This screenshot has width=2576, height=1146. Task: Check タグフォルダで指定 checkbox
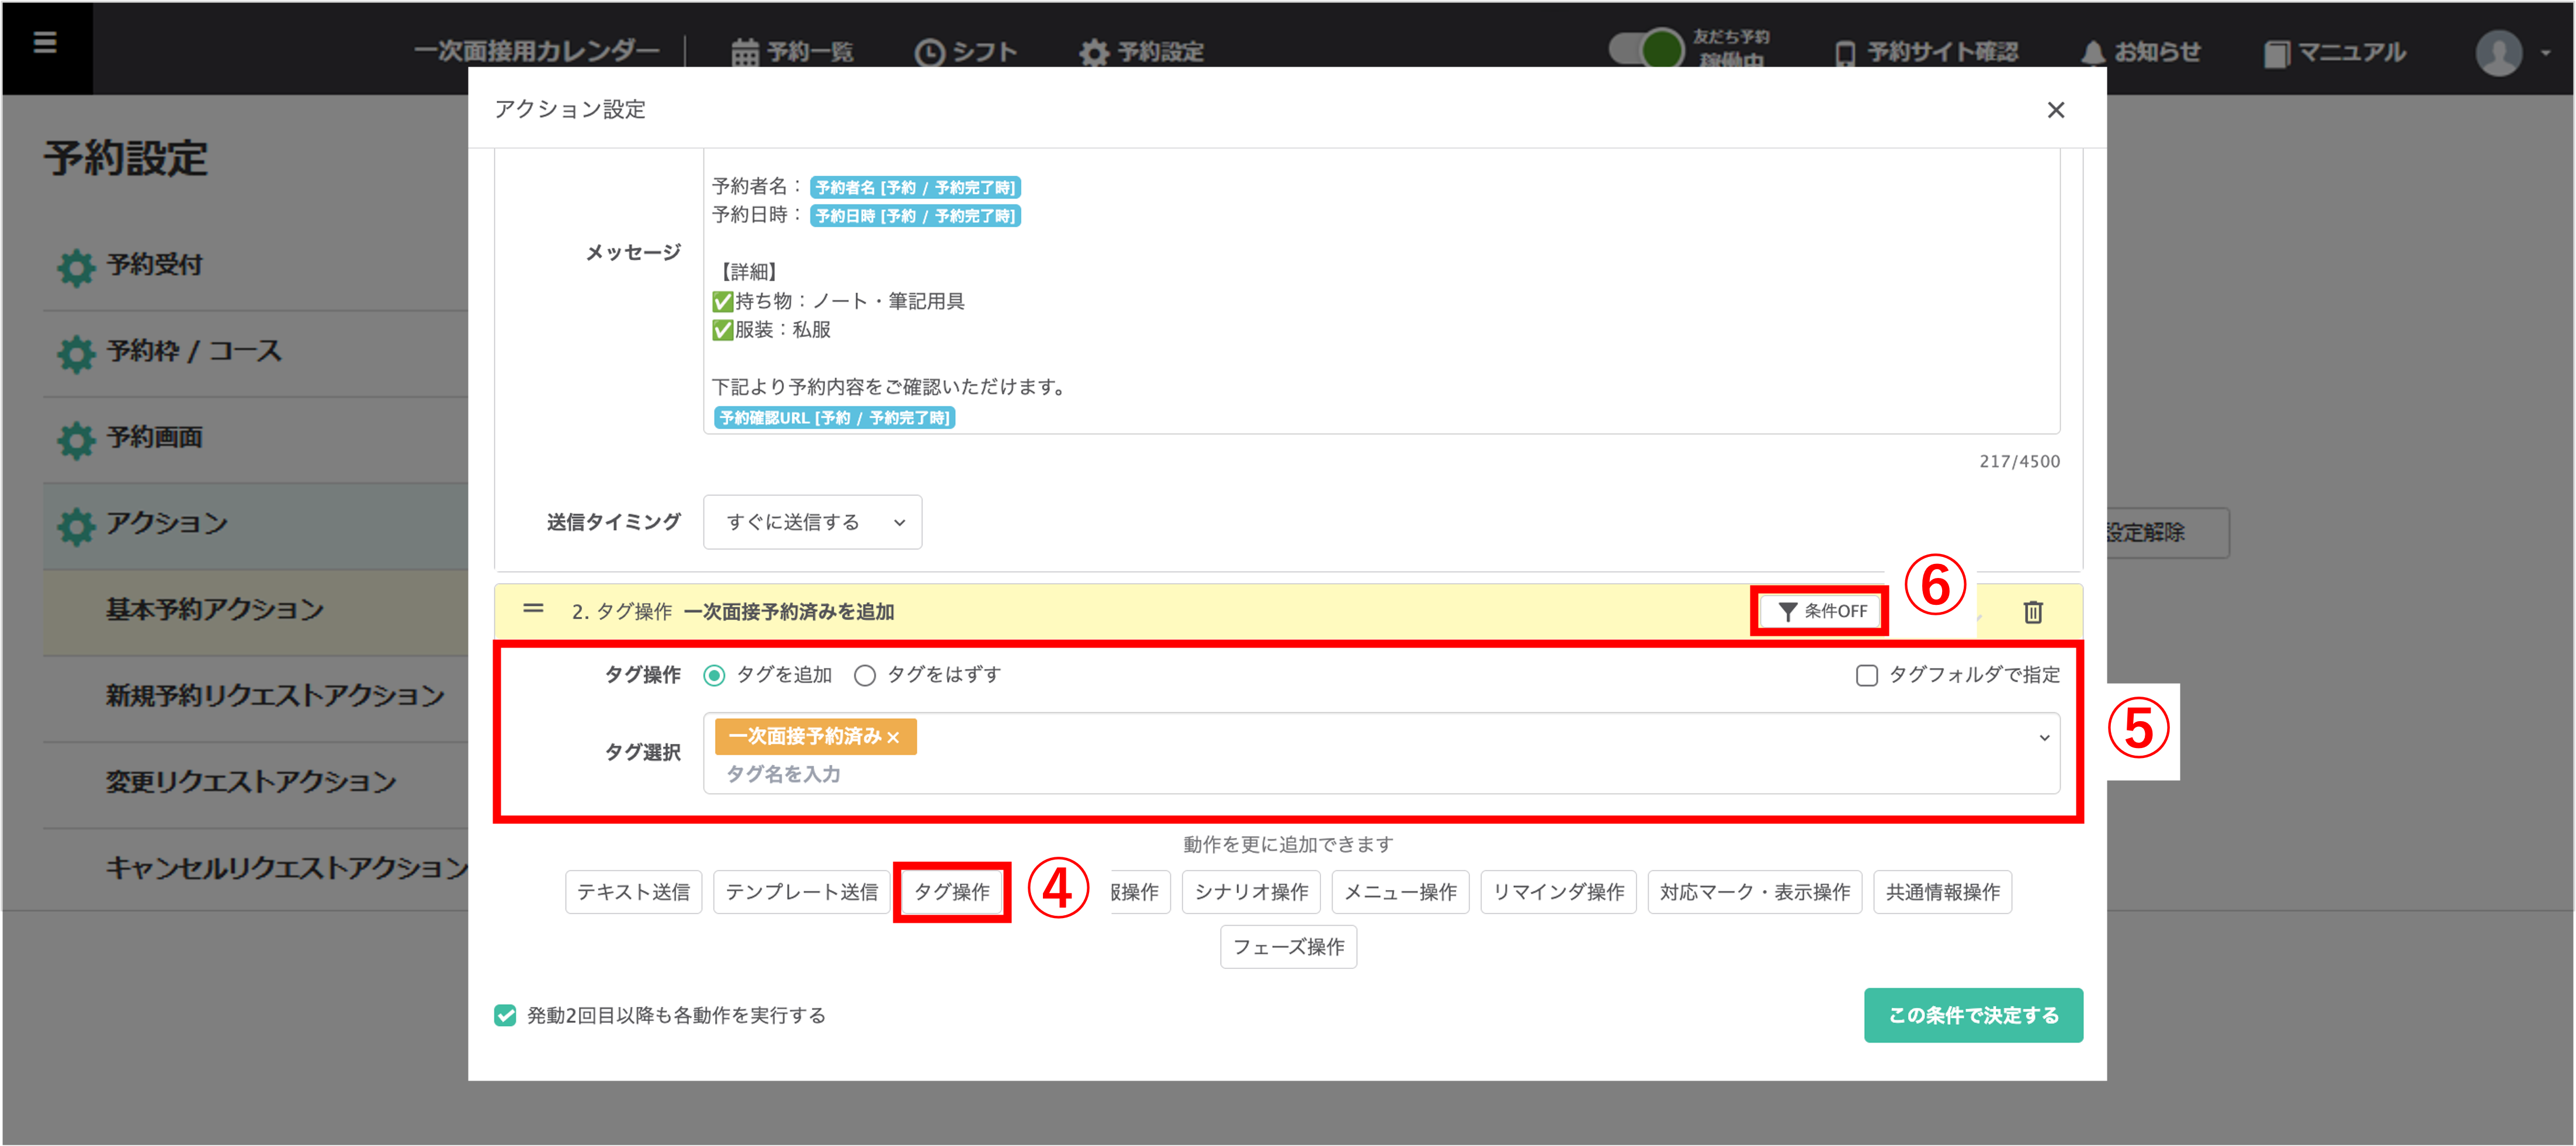click(1866, 676)
